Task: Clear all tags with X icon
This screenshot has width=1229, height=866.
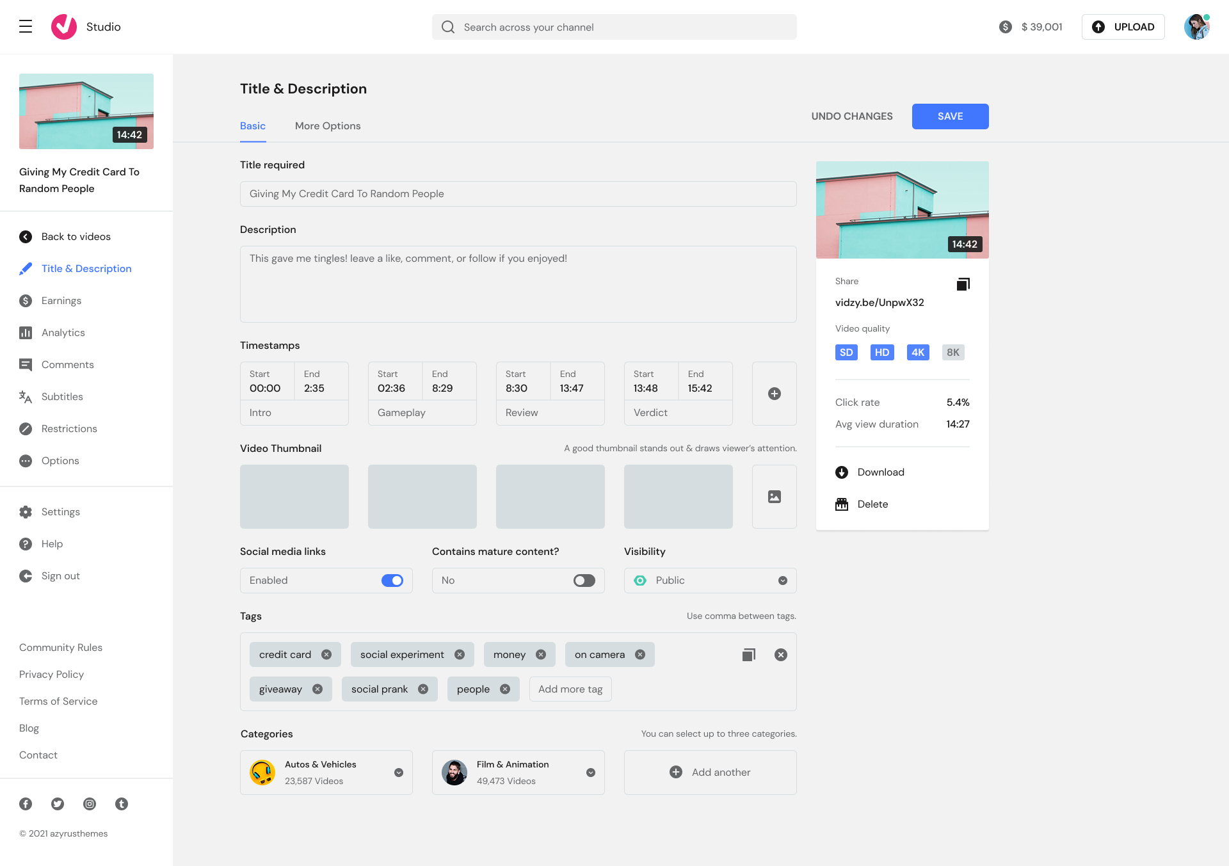Action: [780, 655]
